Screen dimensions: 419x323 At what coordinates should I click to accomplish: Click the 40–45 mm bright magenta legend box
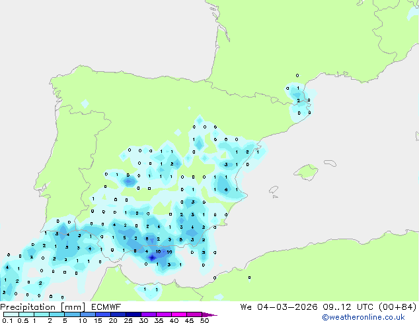[179, 314]
